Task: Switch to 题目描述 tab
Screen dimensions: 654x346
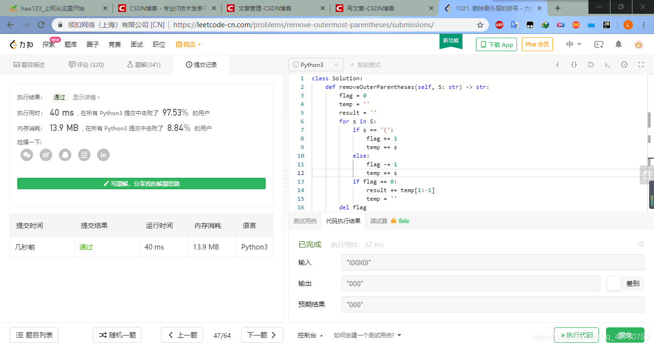Action: point(29,65)
